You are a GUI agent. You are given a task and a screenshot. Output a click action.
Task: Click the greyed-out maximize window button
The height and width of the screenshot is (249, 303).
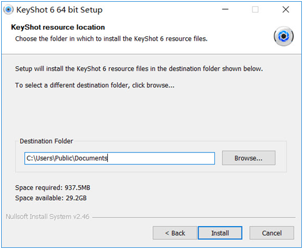tap(255, 9)
